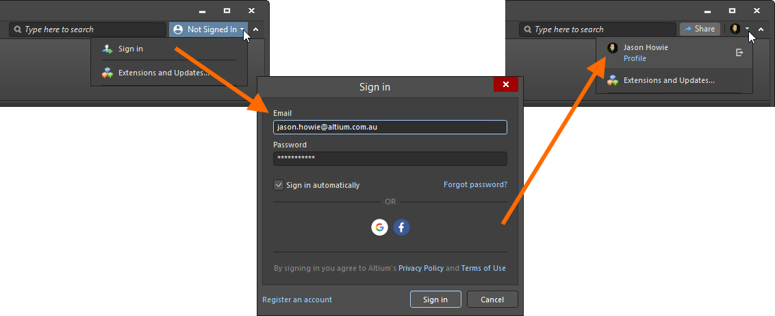Collapse the toolbar using the left window's up chevron
This screenshot has width=775, height=316.
[255, 29]
